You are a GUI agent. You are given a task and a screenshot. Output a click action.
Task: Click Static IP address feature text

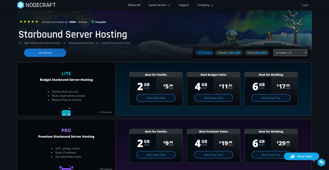[x=66, y=152]
